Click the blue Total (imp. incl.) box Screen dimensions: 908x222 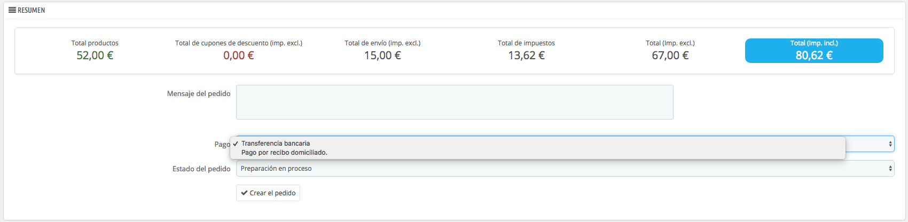[x=813, y=51]
